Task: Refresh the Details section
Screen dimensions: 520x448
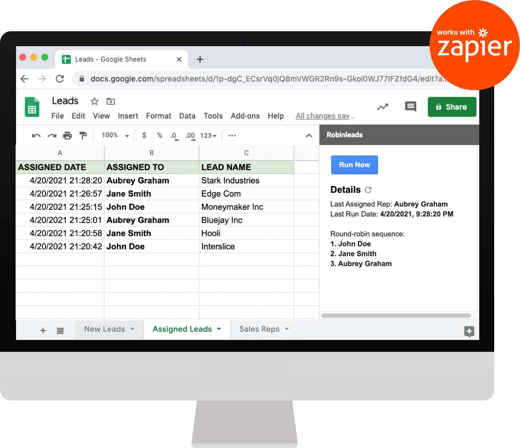Action: [x=368, y=190]
